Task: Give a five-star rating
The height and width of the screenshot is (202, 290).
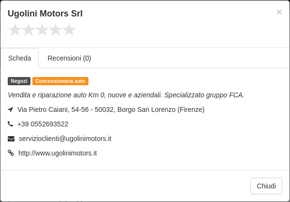Action: click(69, 30)
